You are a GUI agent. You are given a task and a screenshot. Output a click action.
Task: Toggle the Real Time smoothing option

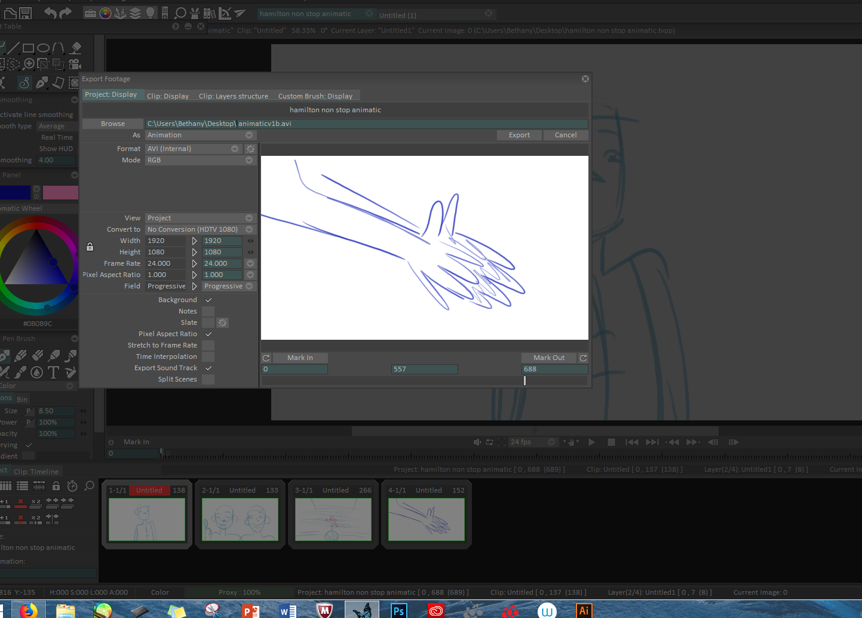tap(57, 137)
